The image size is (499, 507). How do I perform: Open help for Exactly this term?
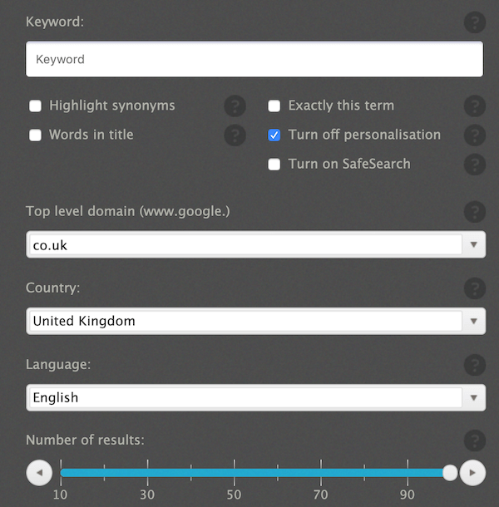click(x=475, y=106)
